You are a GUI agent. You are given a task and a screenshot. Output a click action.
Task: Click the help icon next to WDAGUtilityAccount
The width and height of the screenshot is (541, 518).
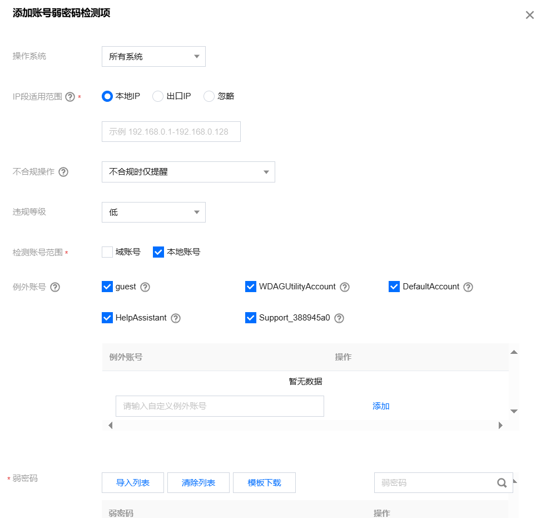(x=345, y=287)
